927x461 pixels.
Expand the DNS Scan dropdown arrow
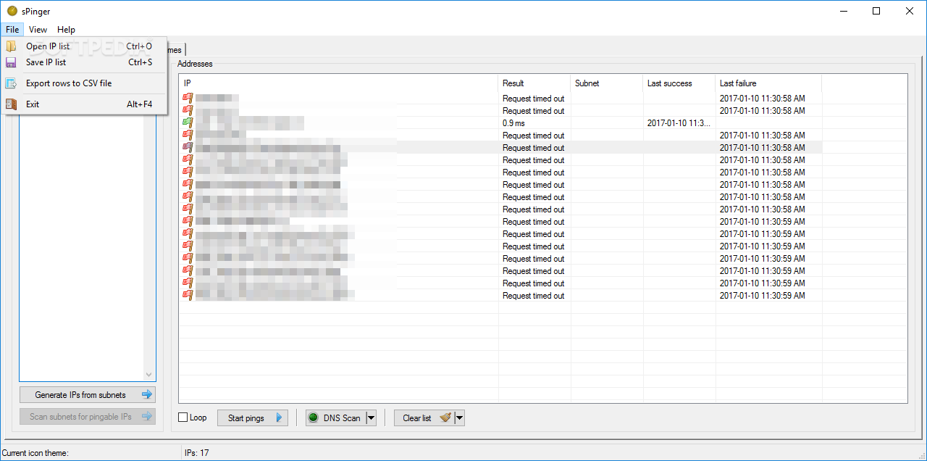[x=371, y=418]
